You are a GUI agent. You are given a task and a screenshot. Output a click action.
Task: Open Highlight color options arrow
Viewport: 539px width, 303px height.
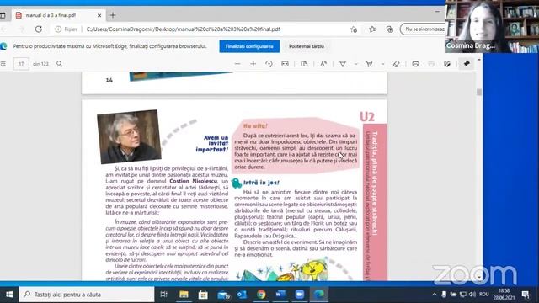(382, 64)
